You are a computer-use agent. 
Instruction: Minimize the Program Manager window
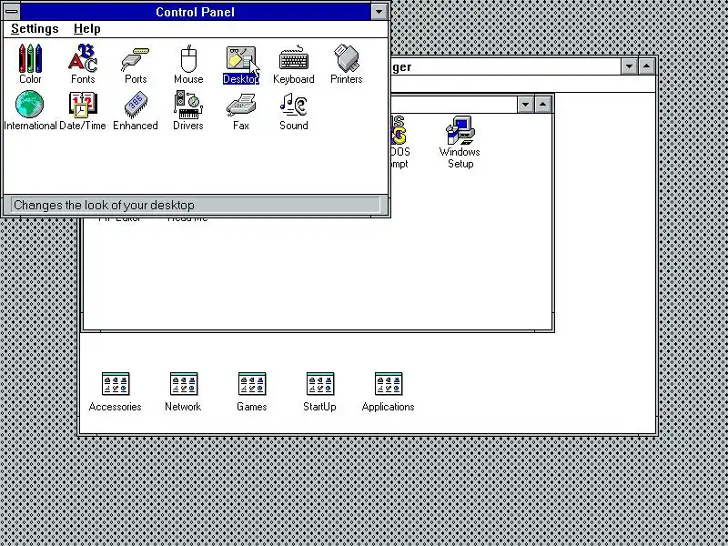coord(629,66)
